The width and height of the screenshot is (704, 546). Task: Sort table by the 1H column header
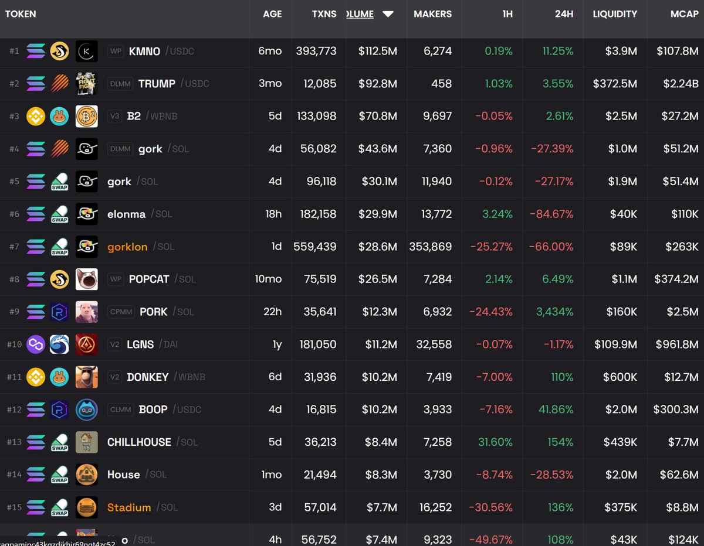tap(507, 14)
